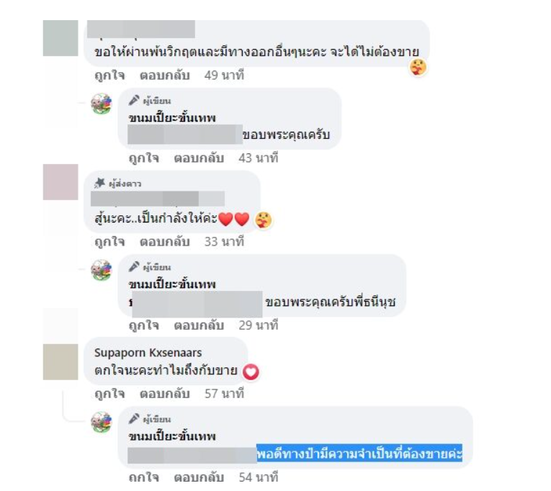
Task: Reply to Supaporn's comment from 57 minutes ago
Action: [165, 394]
